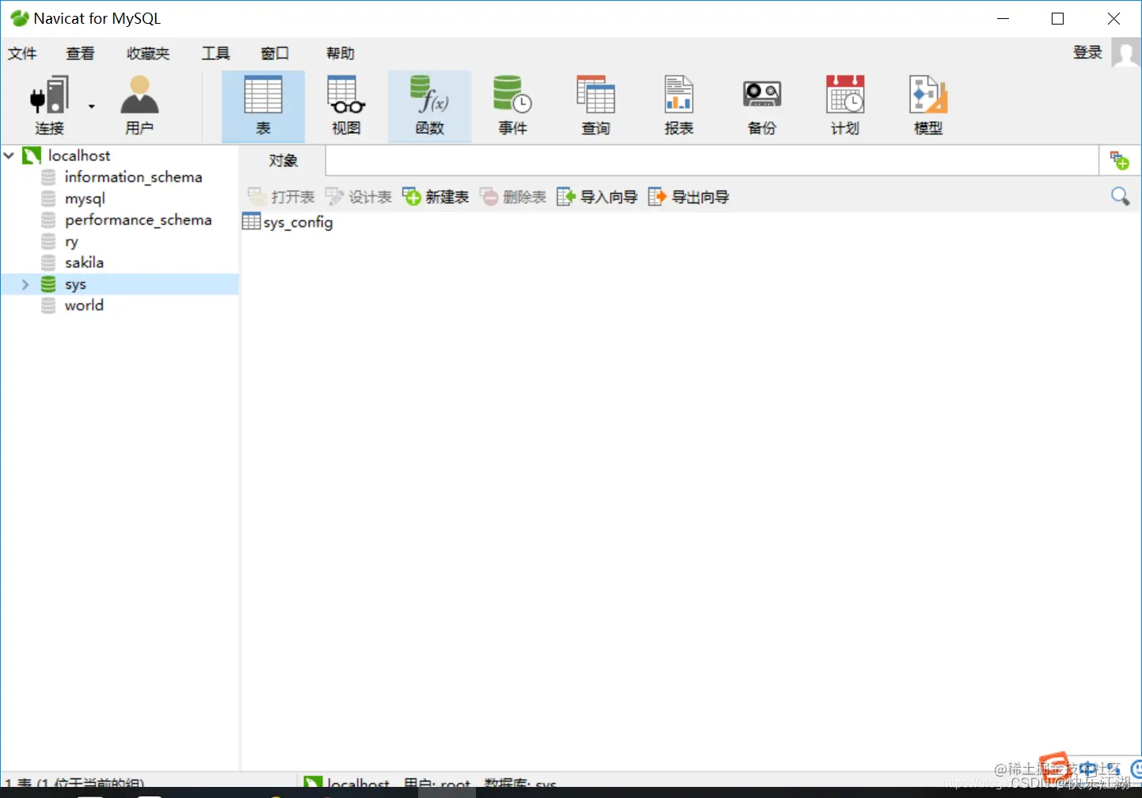Image resolution: width=1142 pixels, height=798 pixels.
Task: Select the world database
Action: [84, 305]
